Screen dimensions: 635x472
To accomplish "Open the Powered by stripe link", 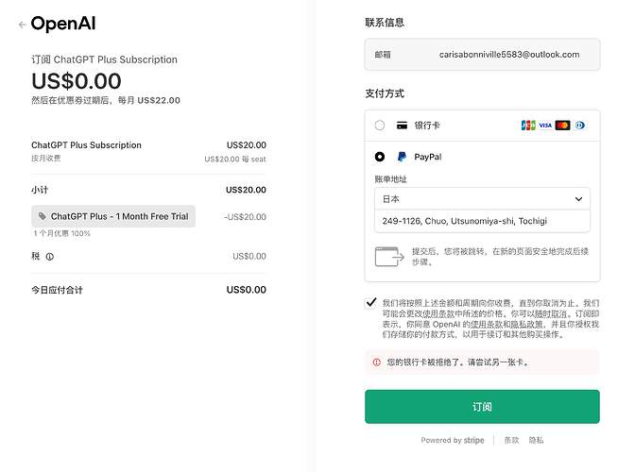I will coord(453,440).
